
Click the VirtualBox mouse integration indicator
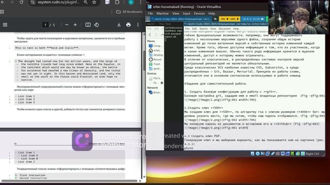click(298, 154)
